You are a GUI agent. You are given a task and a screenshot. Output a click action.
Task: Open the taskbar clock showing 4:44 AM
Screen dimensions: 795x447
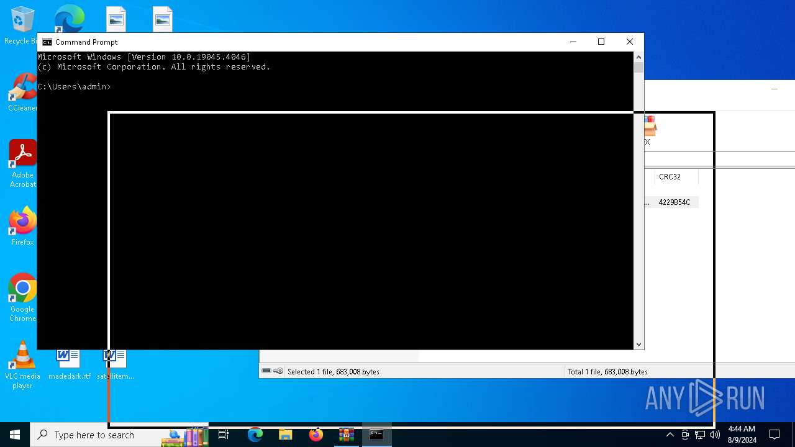coord(742,435)
